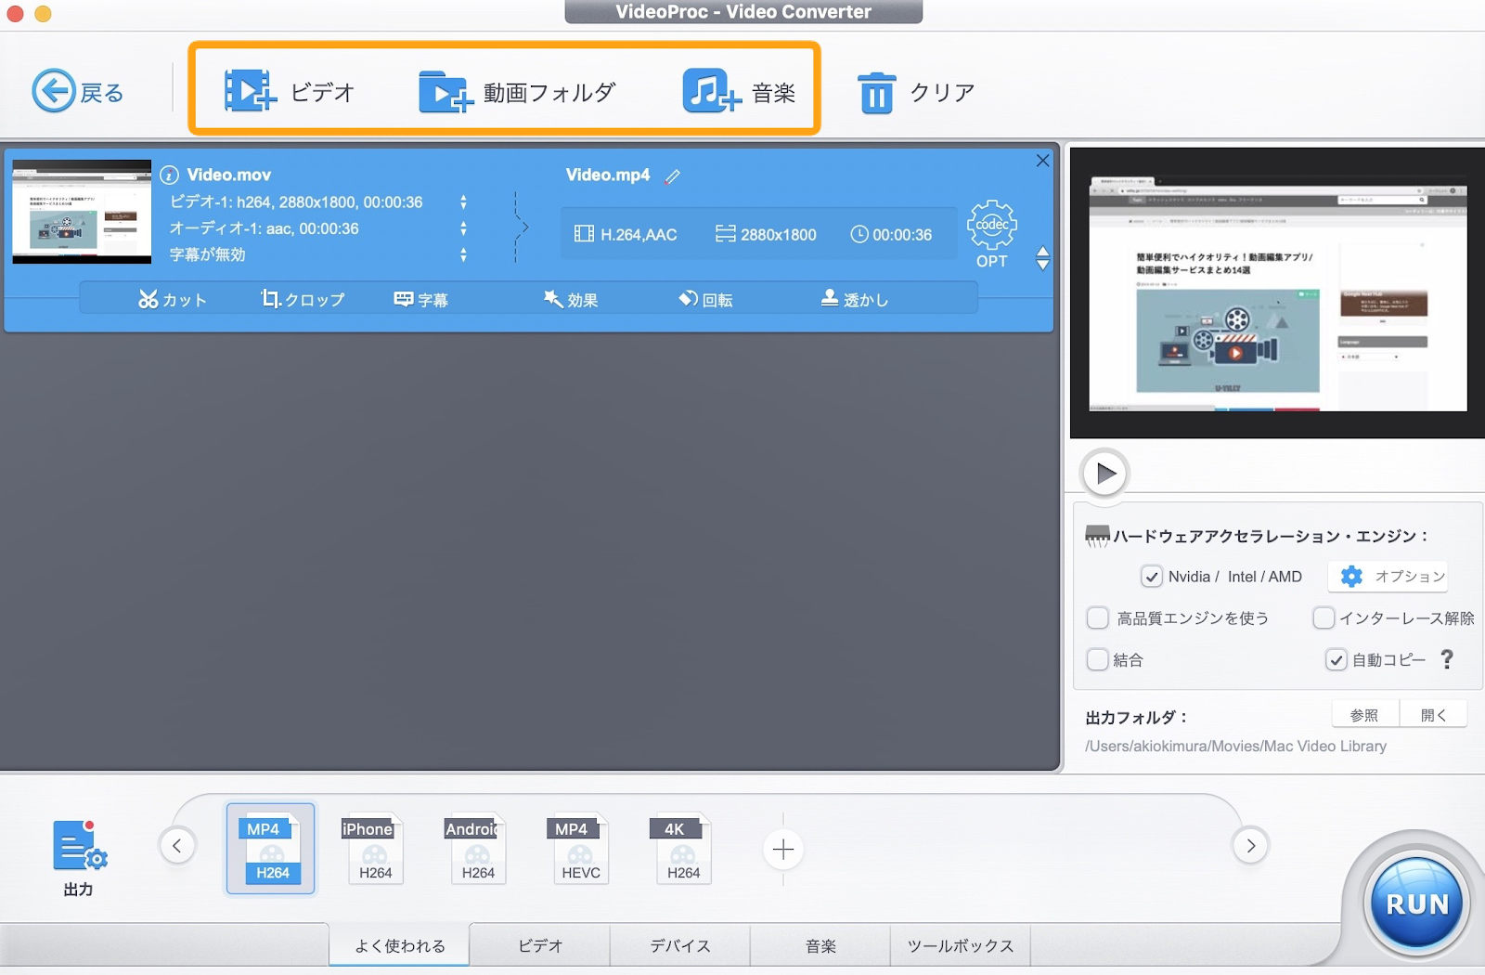The height and width of the screenshot is (975, 1485).
Task: Show next output presets with right chevron
Action: 1250,845
